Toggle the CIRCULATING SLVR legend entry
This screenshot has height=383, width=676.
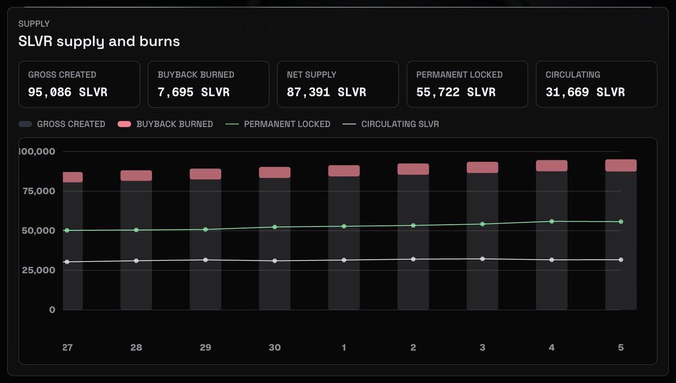tap(390, 124)
